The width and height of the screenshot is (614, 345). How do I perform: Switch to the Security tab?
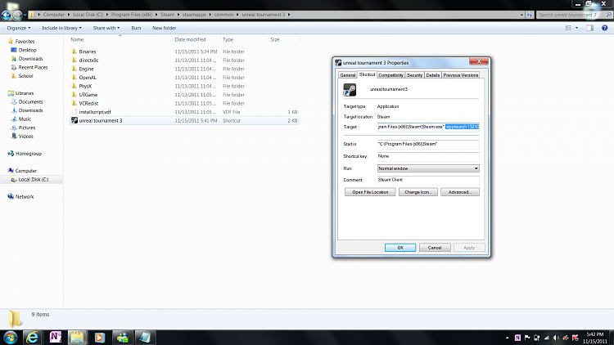(414, 75)
